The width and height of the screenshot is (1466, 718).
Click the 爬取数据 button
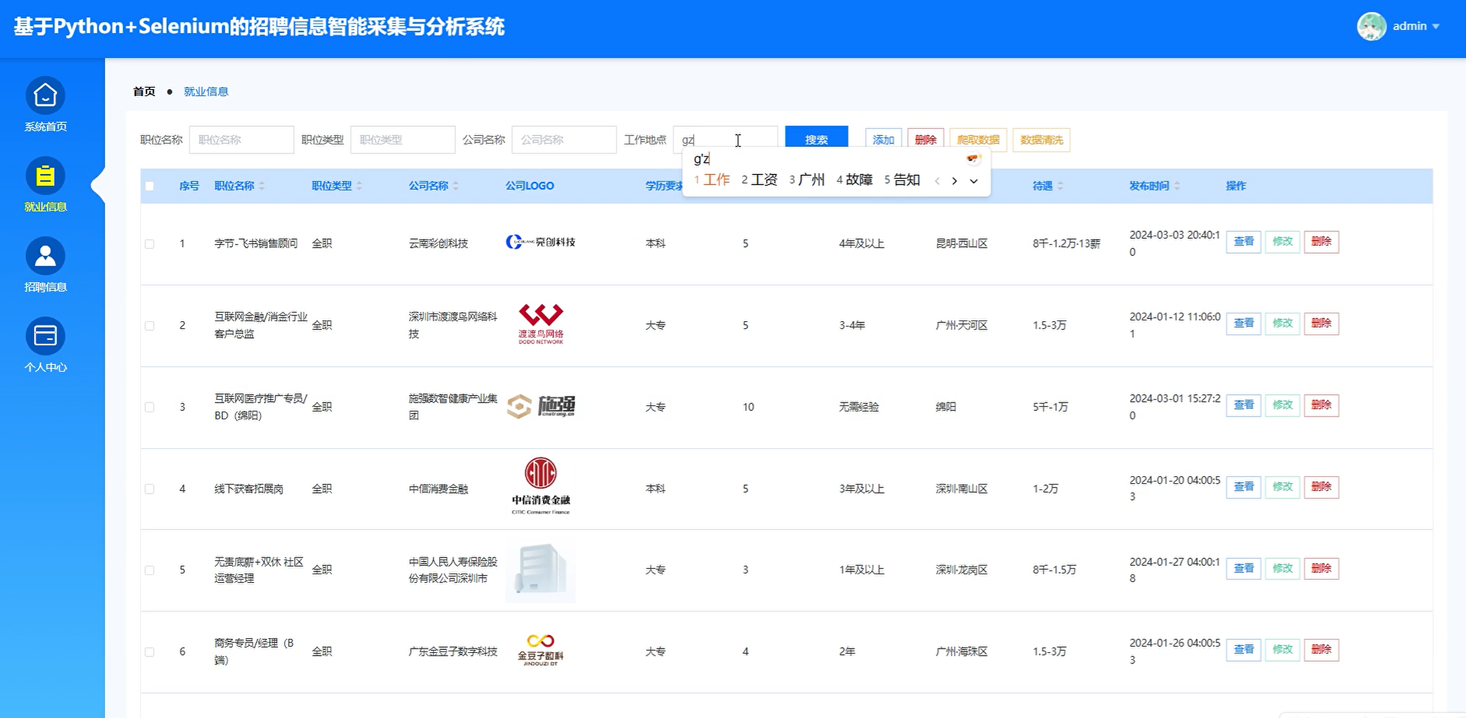click(x=979, y=140)
